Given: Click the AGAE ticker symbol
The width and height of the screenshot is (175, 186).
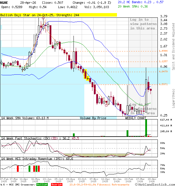Looking at the screenshot, I should [x=4, y=2].
